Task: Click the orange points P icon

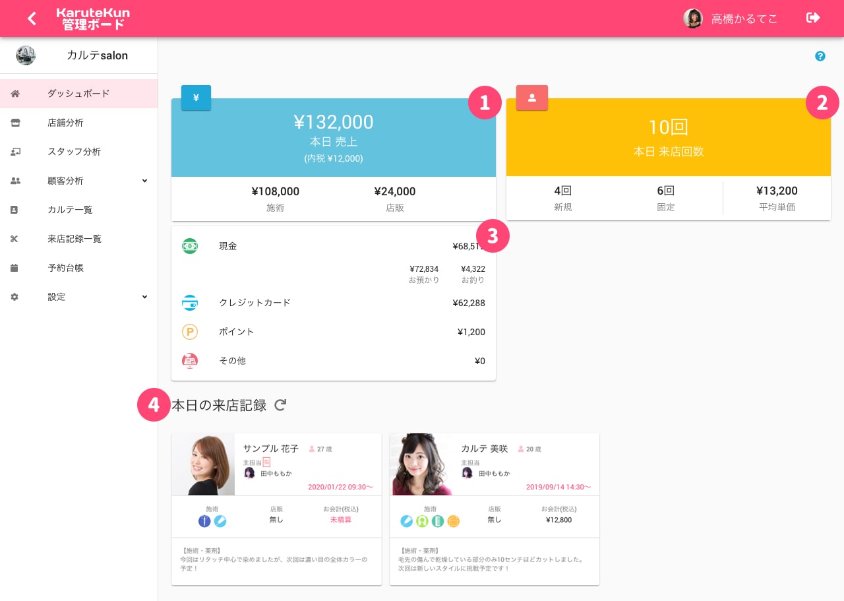Action: 190,332
